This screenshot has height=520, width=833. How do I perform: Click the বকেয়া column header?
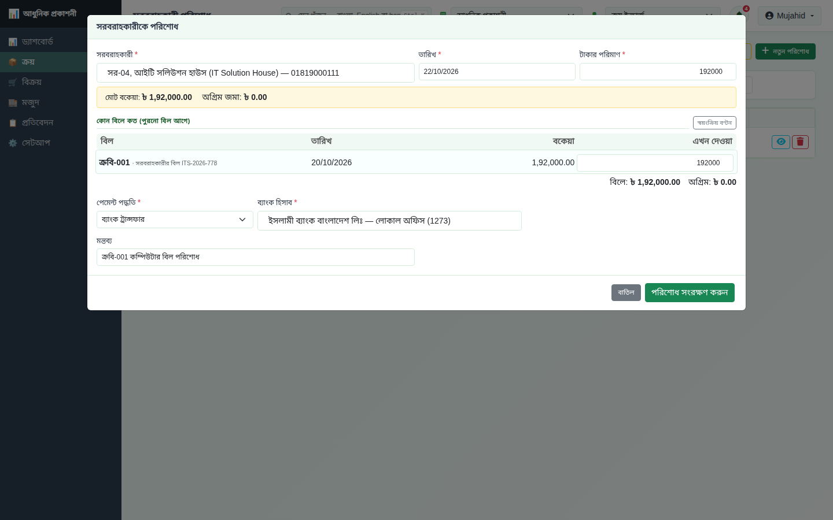pyautogui.click(x=563, y=141)
